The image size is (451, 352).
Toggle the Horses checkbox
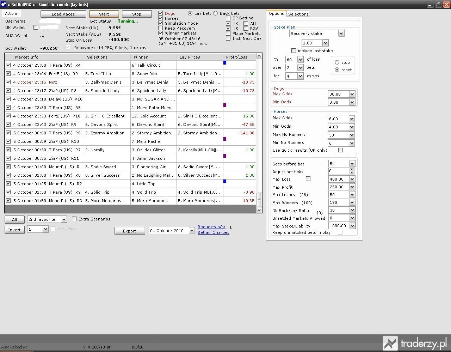161,18
